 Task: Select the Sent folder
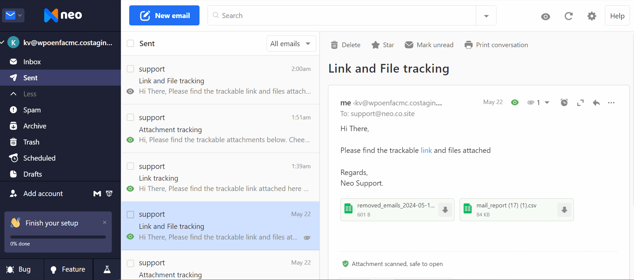click(x=60, y=78)
